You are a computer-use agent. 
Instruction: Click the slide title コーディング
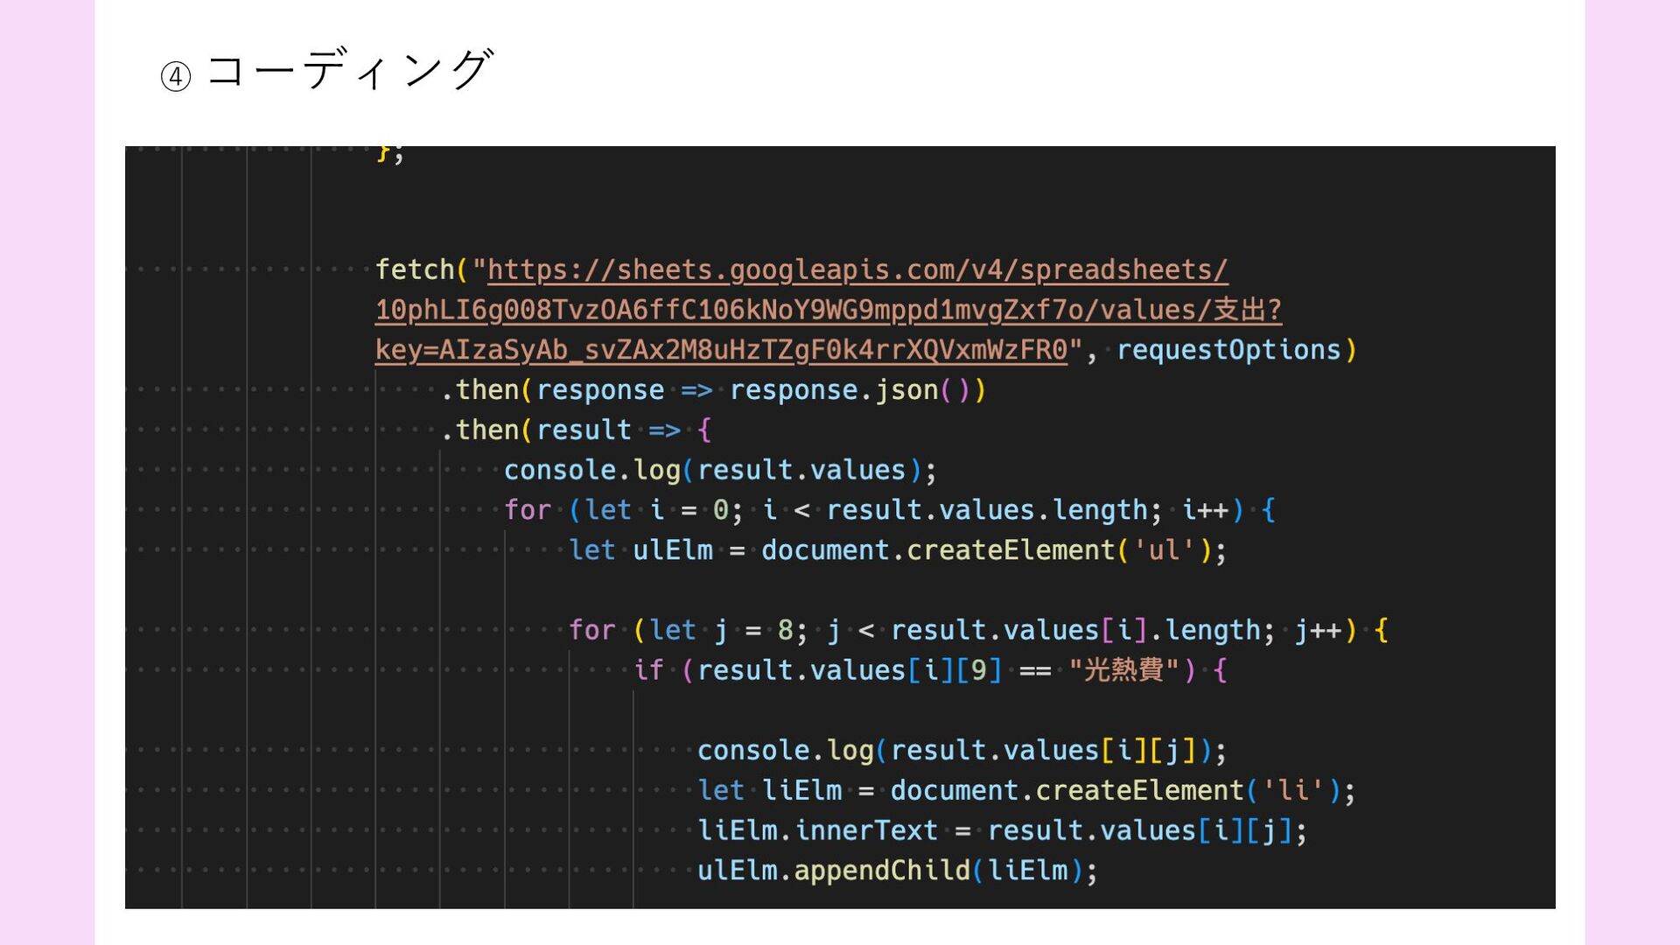[x=350, y=70]
